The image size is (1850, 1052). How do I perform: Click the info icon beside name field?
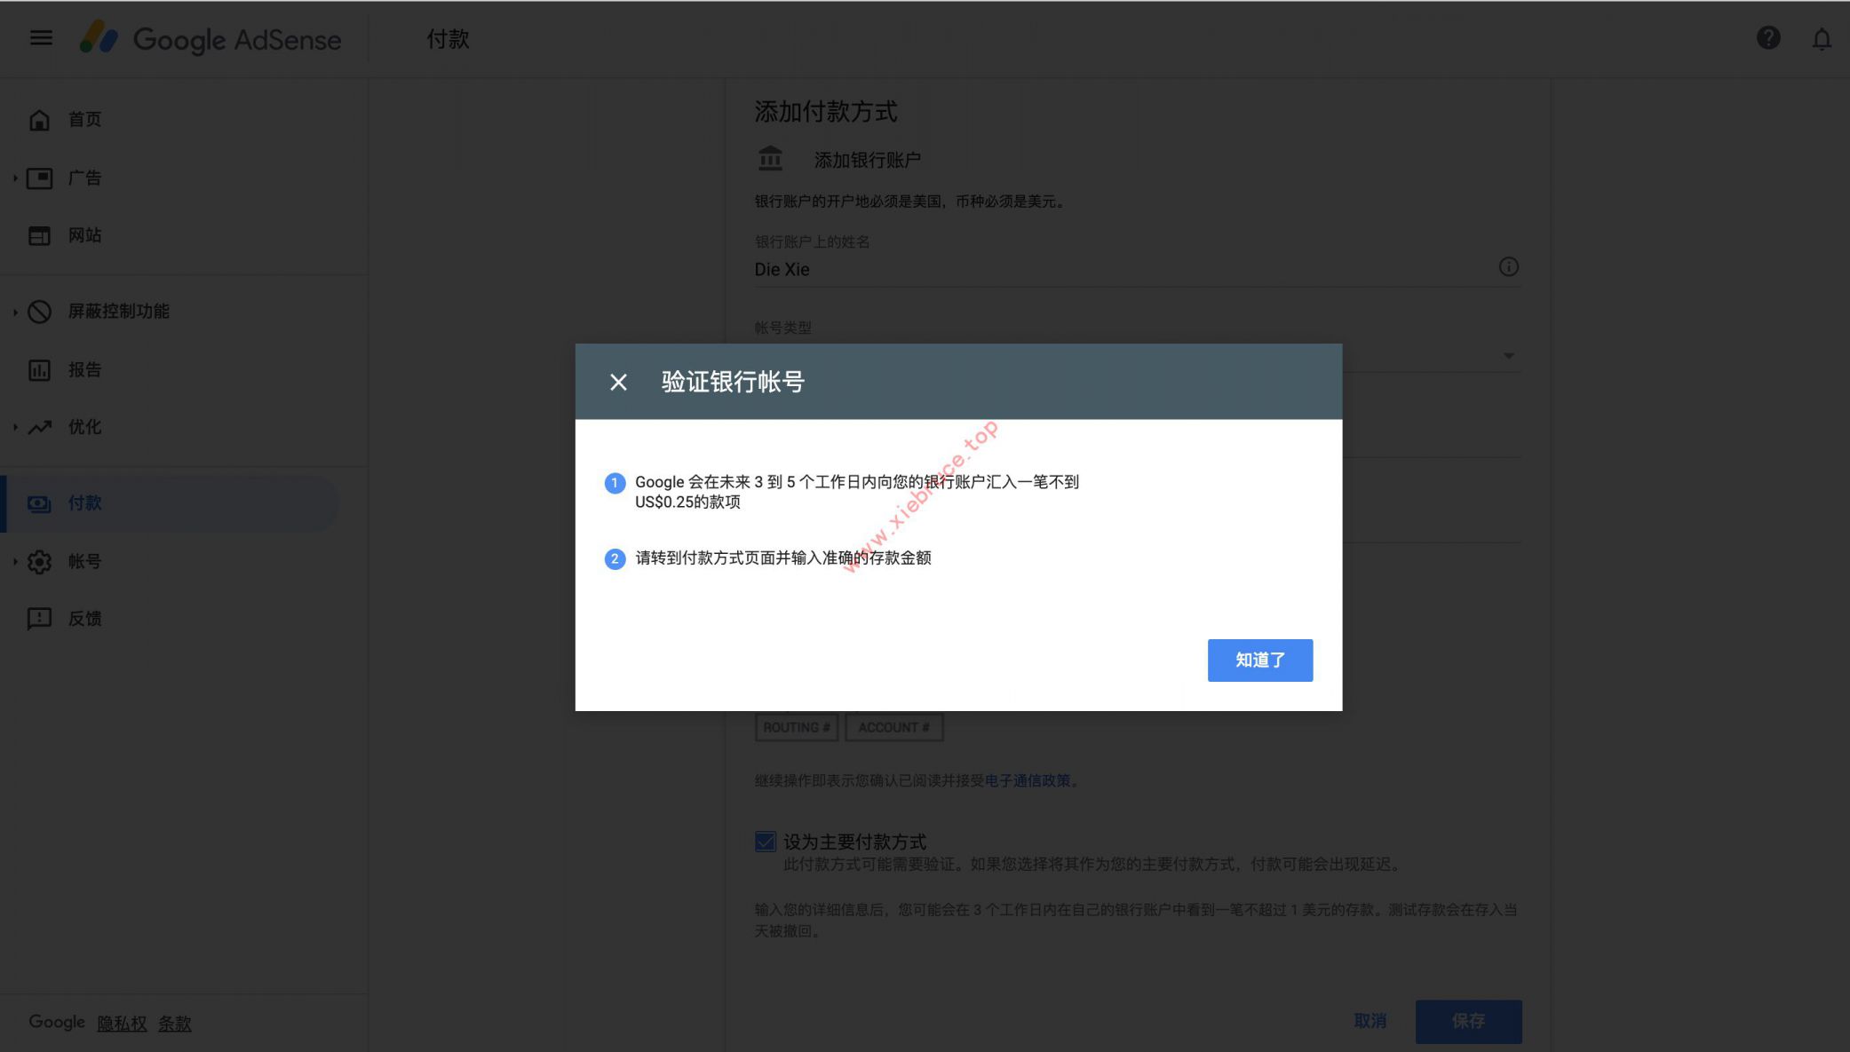click(1508, 267)
